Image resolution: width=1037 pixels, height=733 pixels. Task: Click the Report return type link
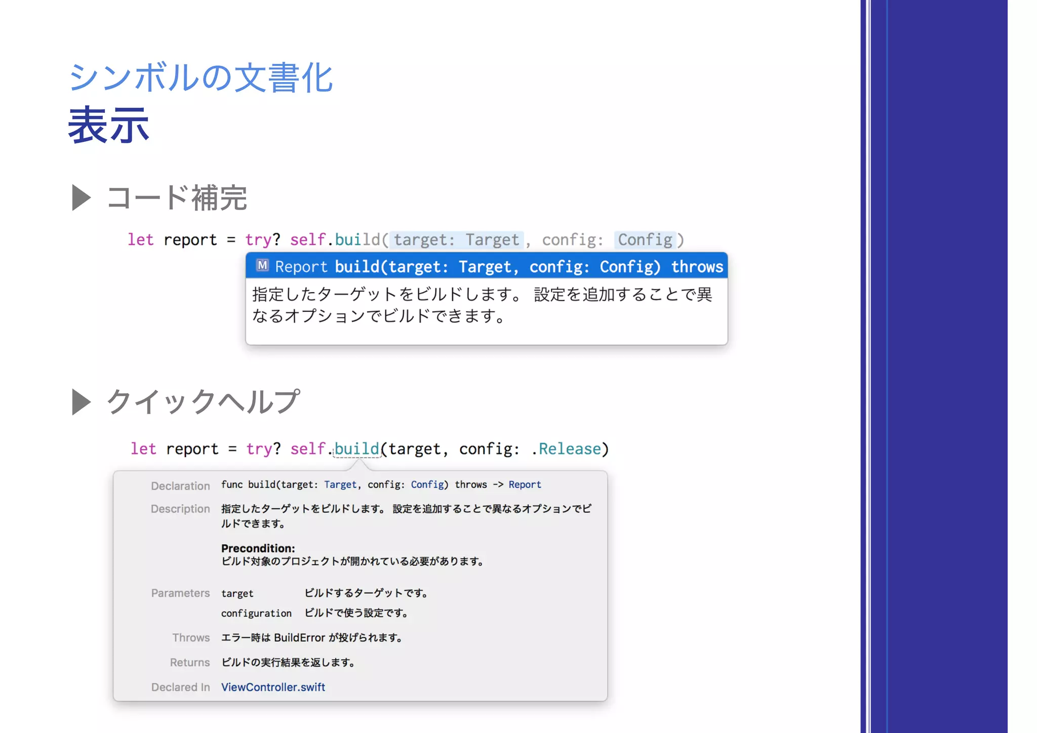click(525, 484)
